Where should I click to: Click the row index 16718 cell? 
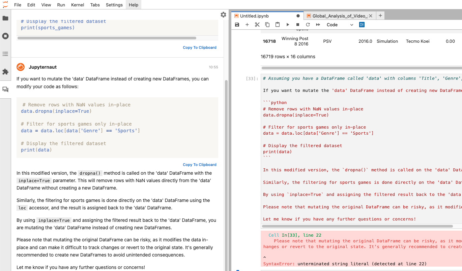269,41
